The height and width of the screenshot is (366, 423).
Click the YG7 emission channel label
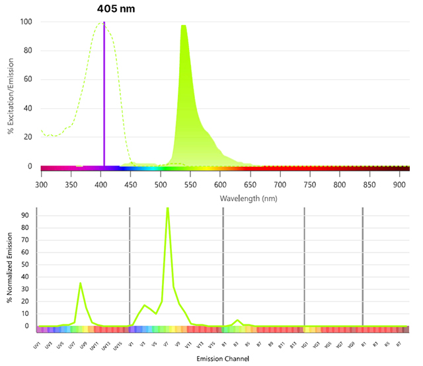(340, 346)
